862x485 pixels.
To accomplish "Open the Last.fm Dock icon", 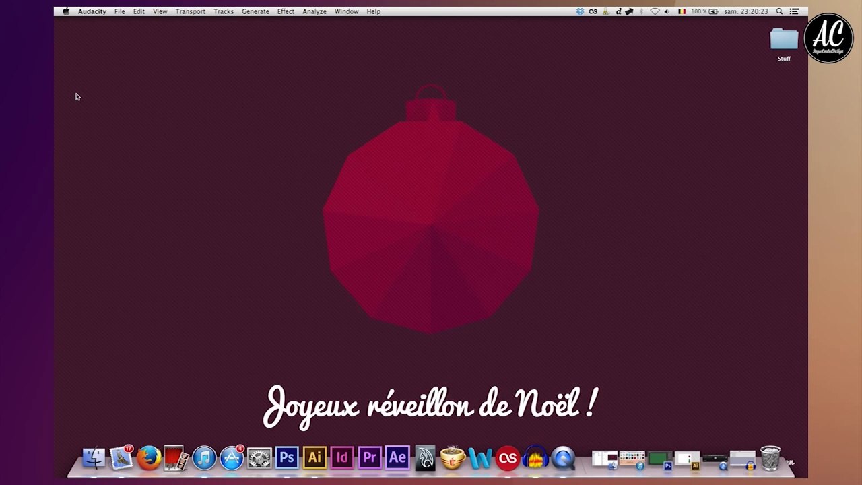I will pyautogui.click(x=508, y=459).
